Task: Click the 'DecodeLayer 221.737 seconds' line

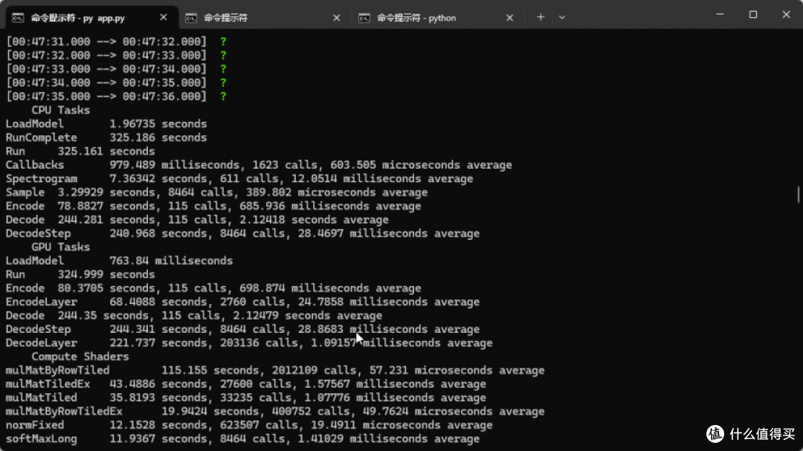Action: (249, 343)
